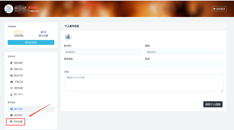Click 保存个人信息 save button

213,104
